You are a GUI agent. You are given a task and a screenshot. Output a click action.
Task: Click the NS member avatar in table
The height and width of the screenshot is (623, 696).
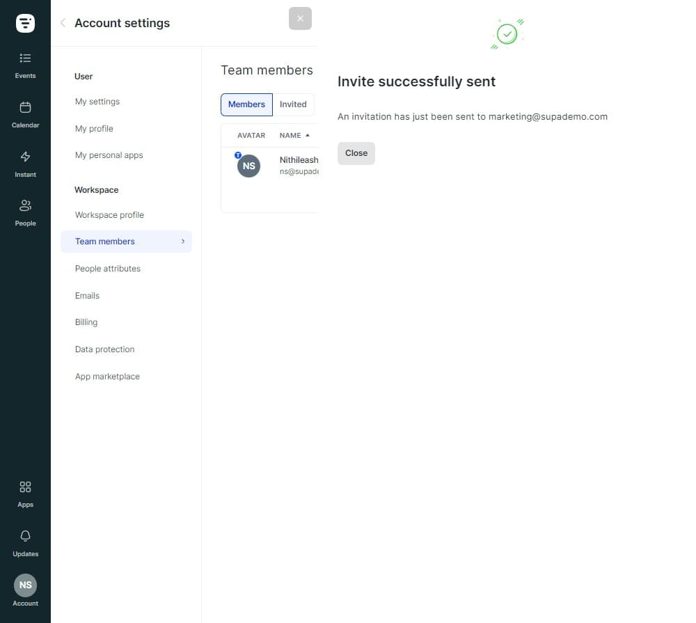[x=248, y=166]
